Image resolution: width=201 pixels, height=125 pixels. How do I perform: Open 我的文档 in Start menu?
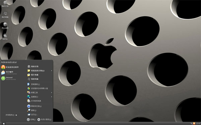click(33, 66)
